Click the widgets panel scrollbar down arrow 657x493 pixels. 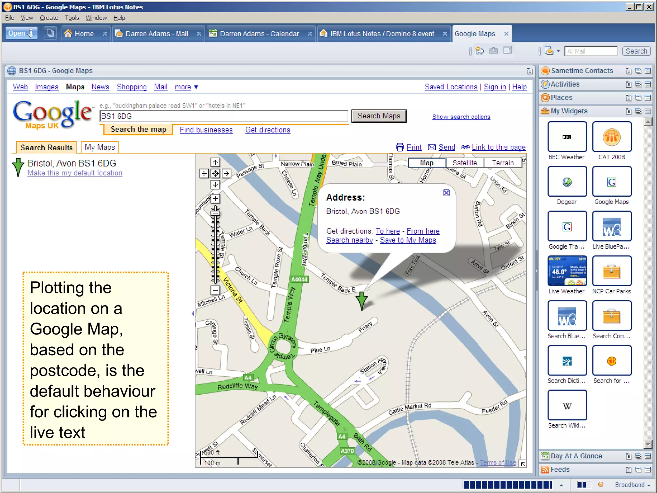[648, 445]
